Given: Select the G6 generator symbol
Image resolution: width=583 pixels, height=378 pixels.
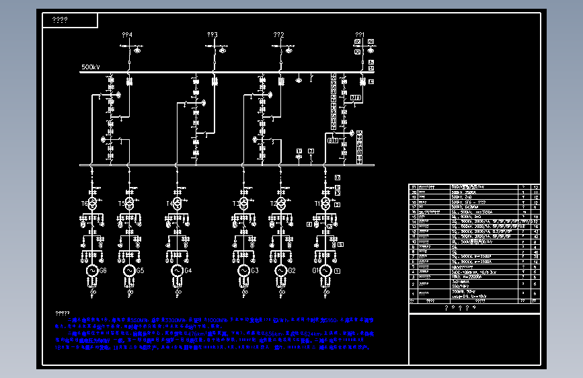Looking at the screenshot, I should (92, 270).
